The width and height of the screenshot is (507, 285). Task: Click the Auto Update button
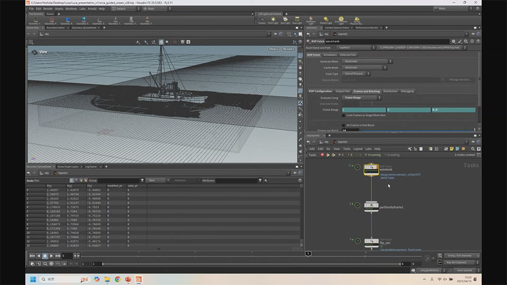click(x=464, y=270)
